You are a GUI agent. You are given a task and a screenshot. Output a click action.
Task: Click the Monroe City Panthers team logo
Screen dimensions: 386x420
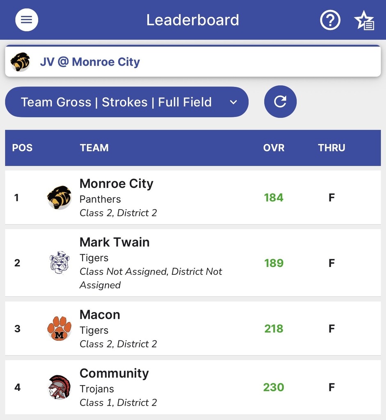(x=59, y=198)
